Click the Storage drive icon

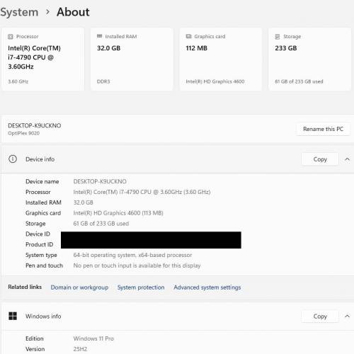click(x=278, y=37)
